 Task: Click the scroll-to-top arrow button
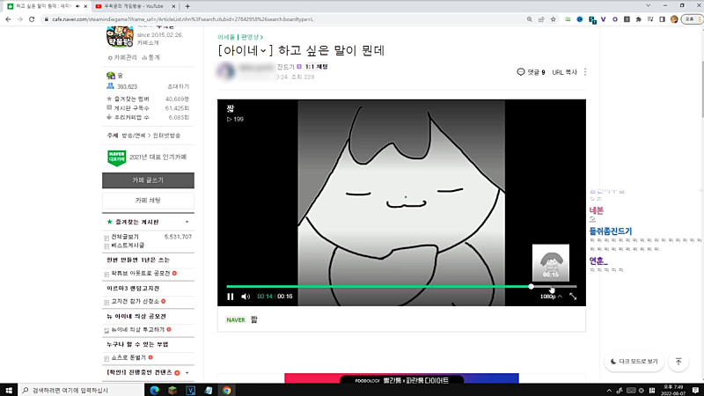678,361
